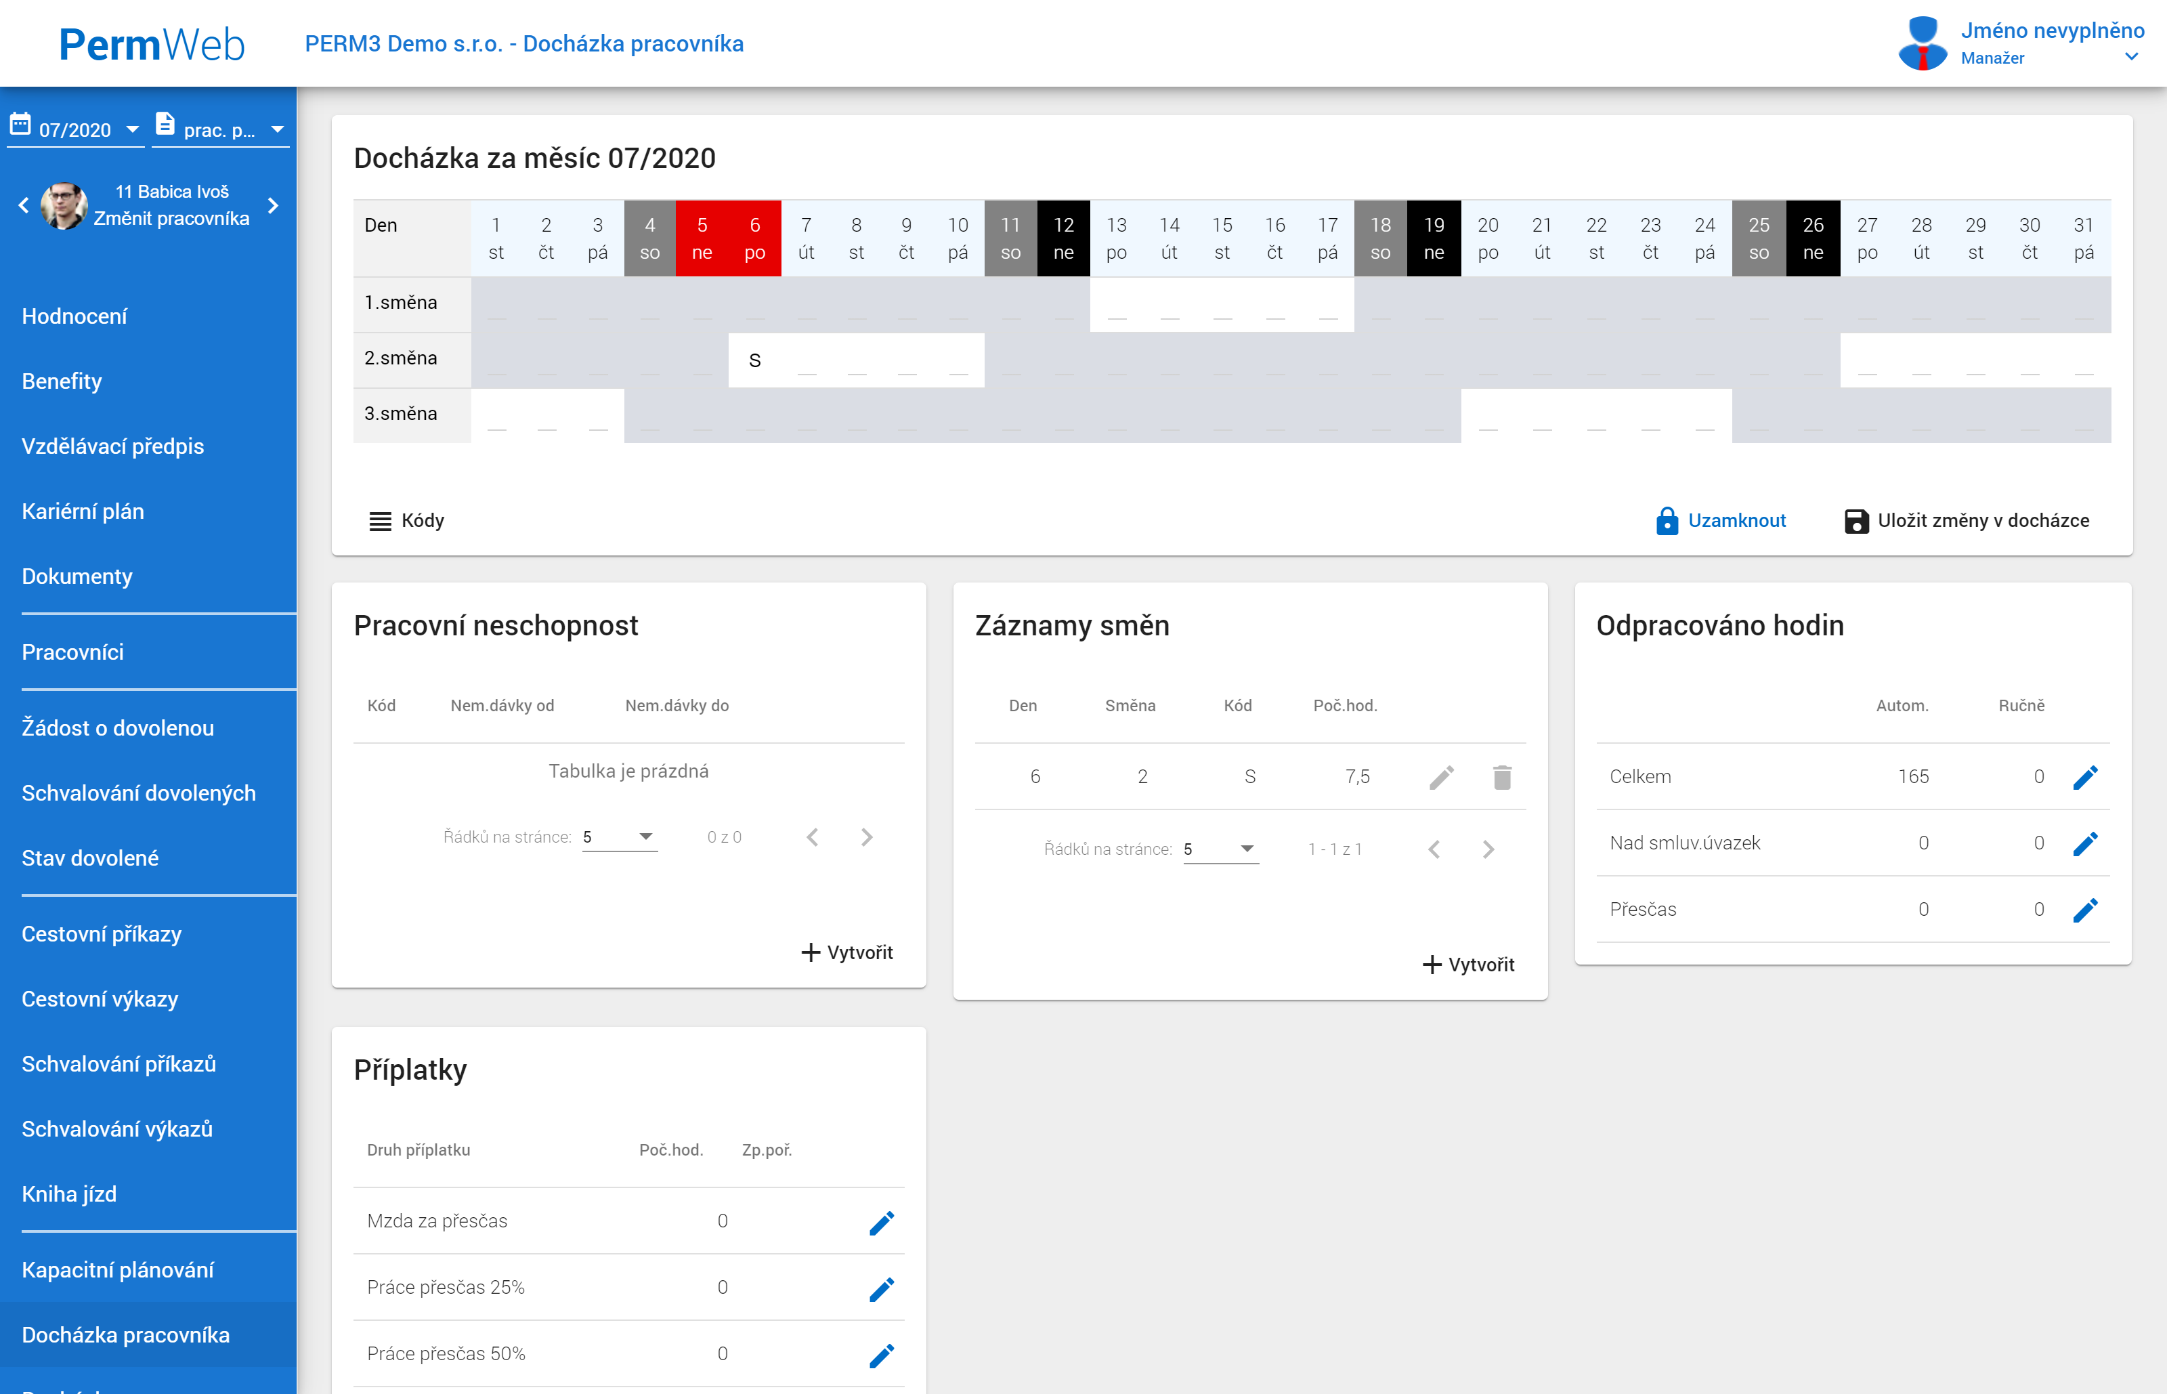The image size is (2167, 1394).
Task: Click Vytvořit in the Pracovní neschopnost panel
Action: [847, 952]
